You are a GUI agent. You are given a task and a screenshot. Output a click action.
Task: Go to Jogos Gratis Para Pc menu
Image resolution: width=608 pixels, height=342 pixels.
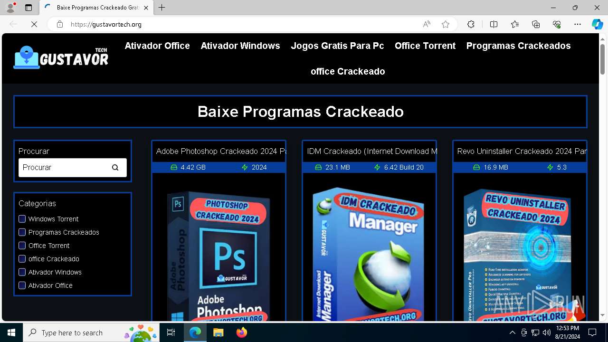coord(337,46)
